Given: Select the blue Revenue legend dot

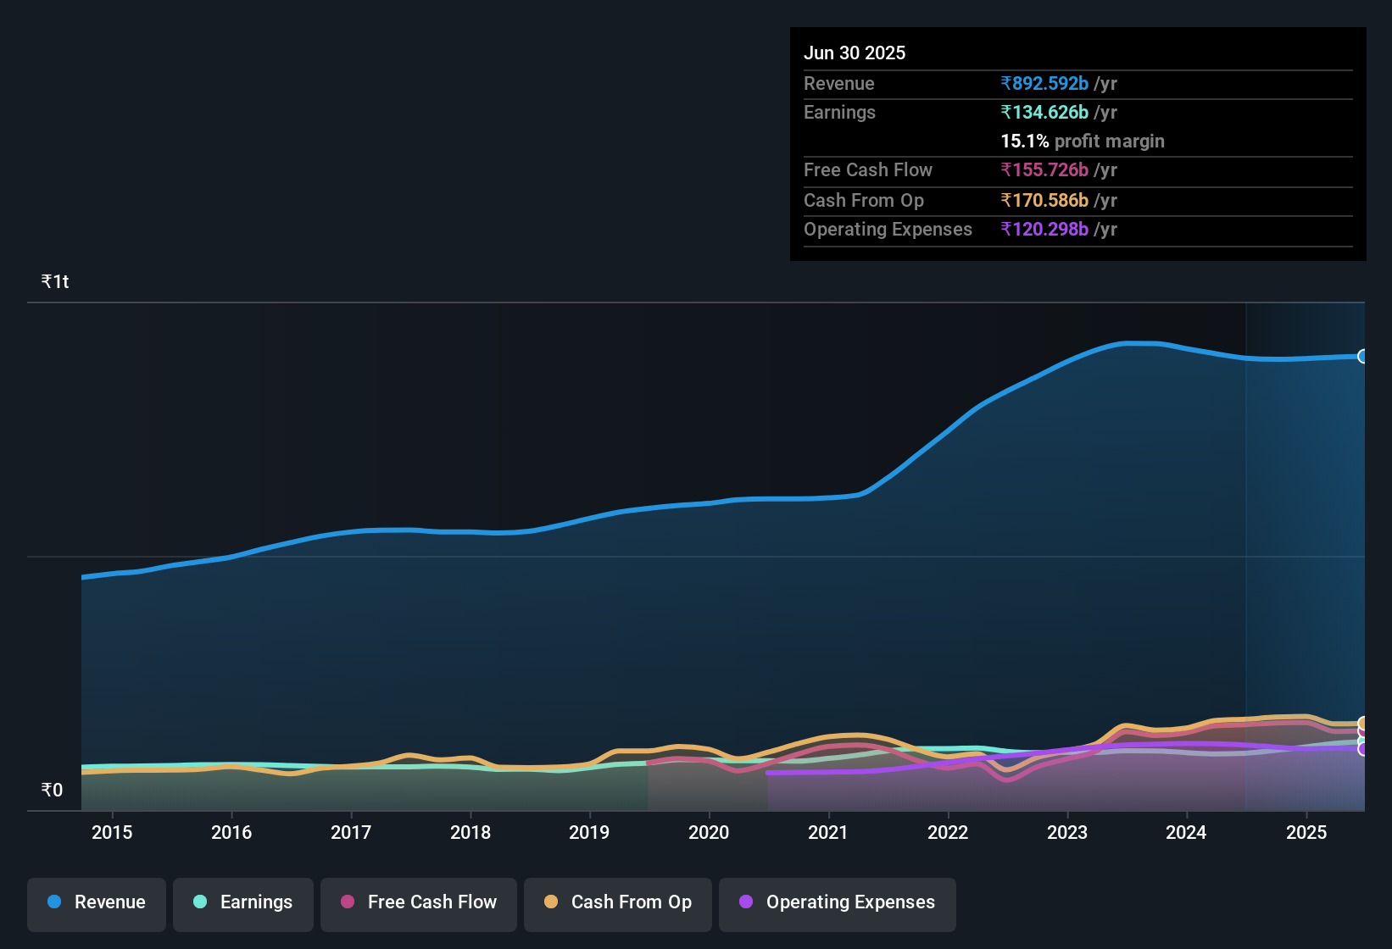Looking at the screenshot, I should click(54, 902).
